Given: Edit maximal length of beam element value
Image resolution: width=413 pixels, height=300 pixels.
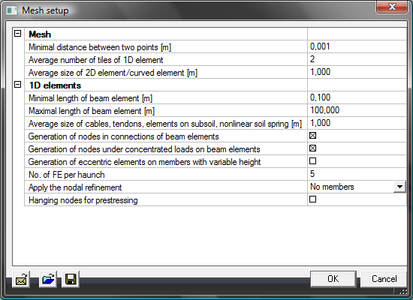Looking at the screenshot, I should click(x=357, y=110).
